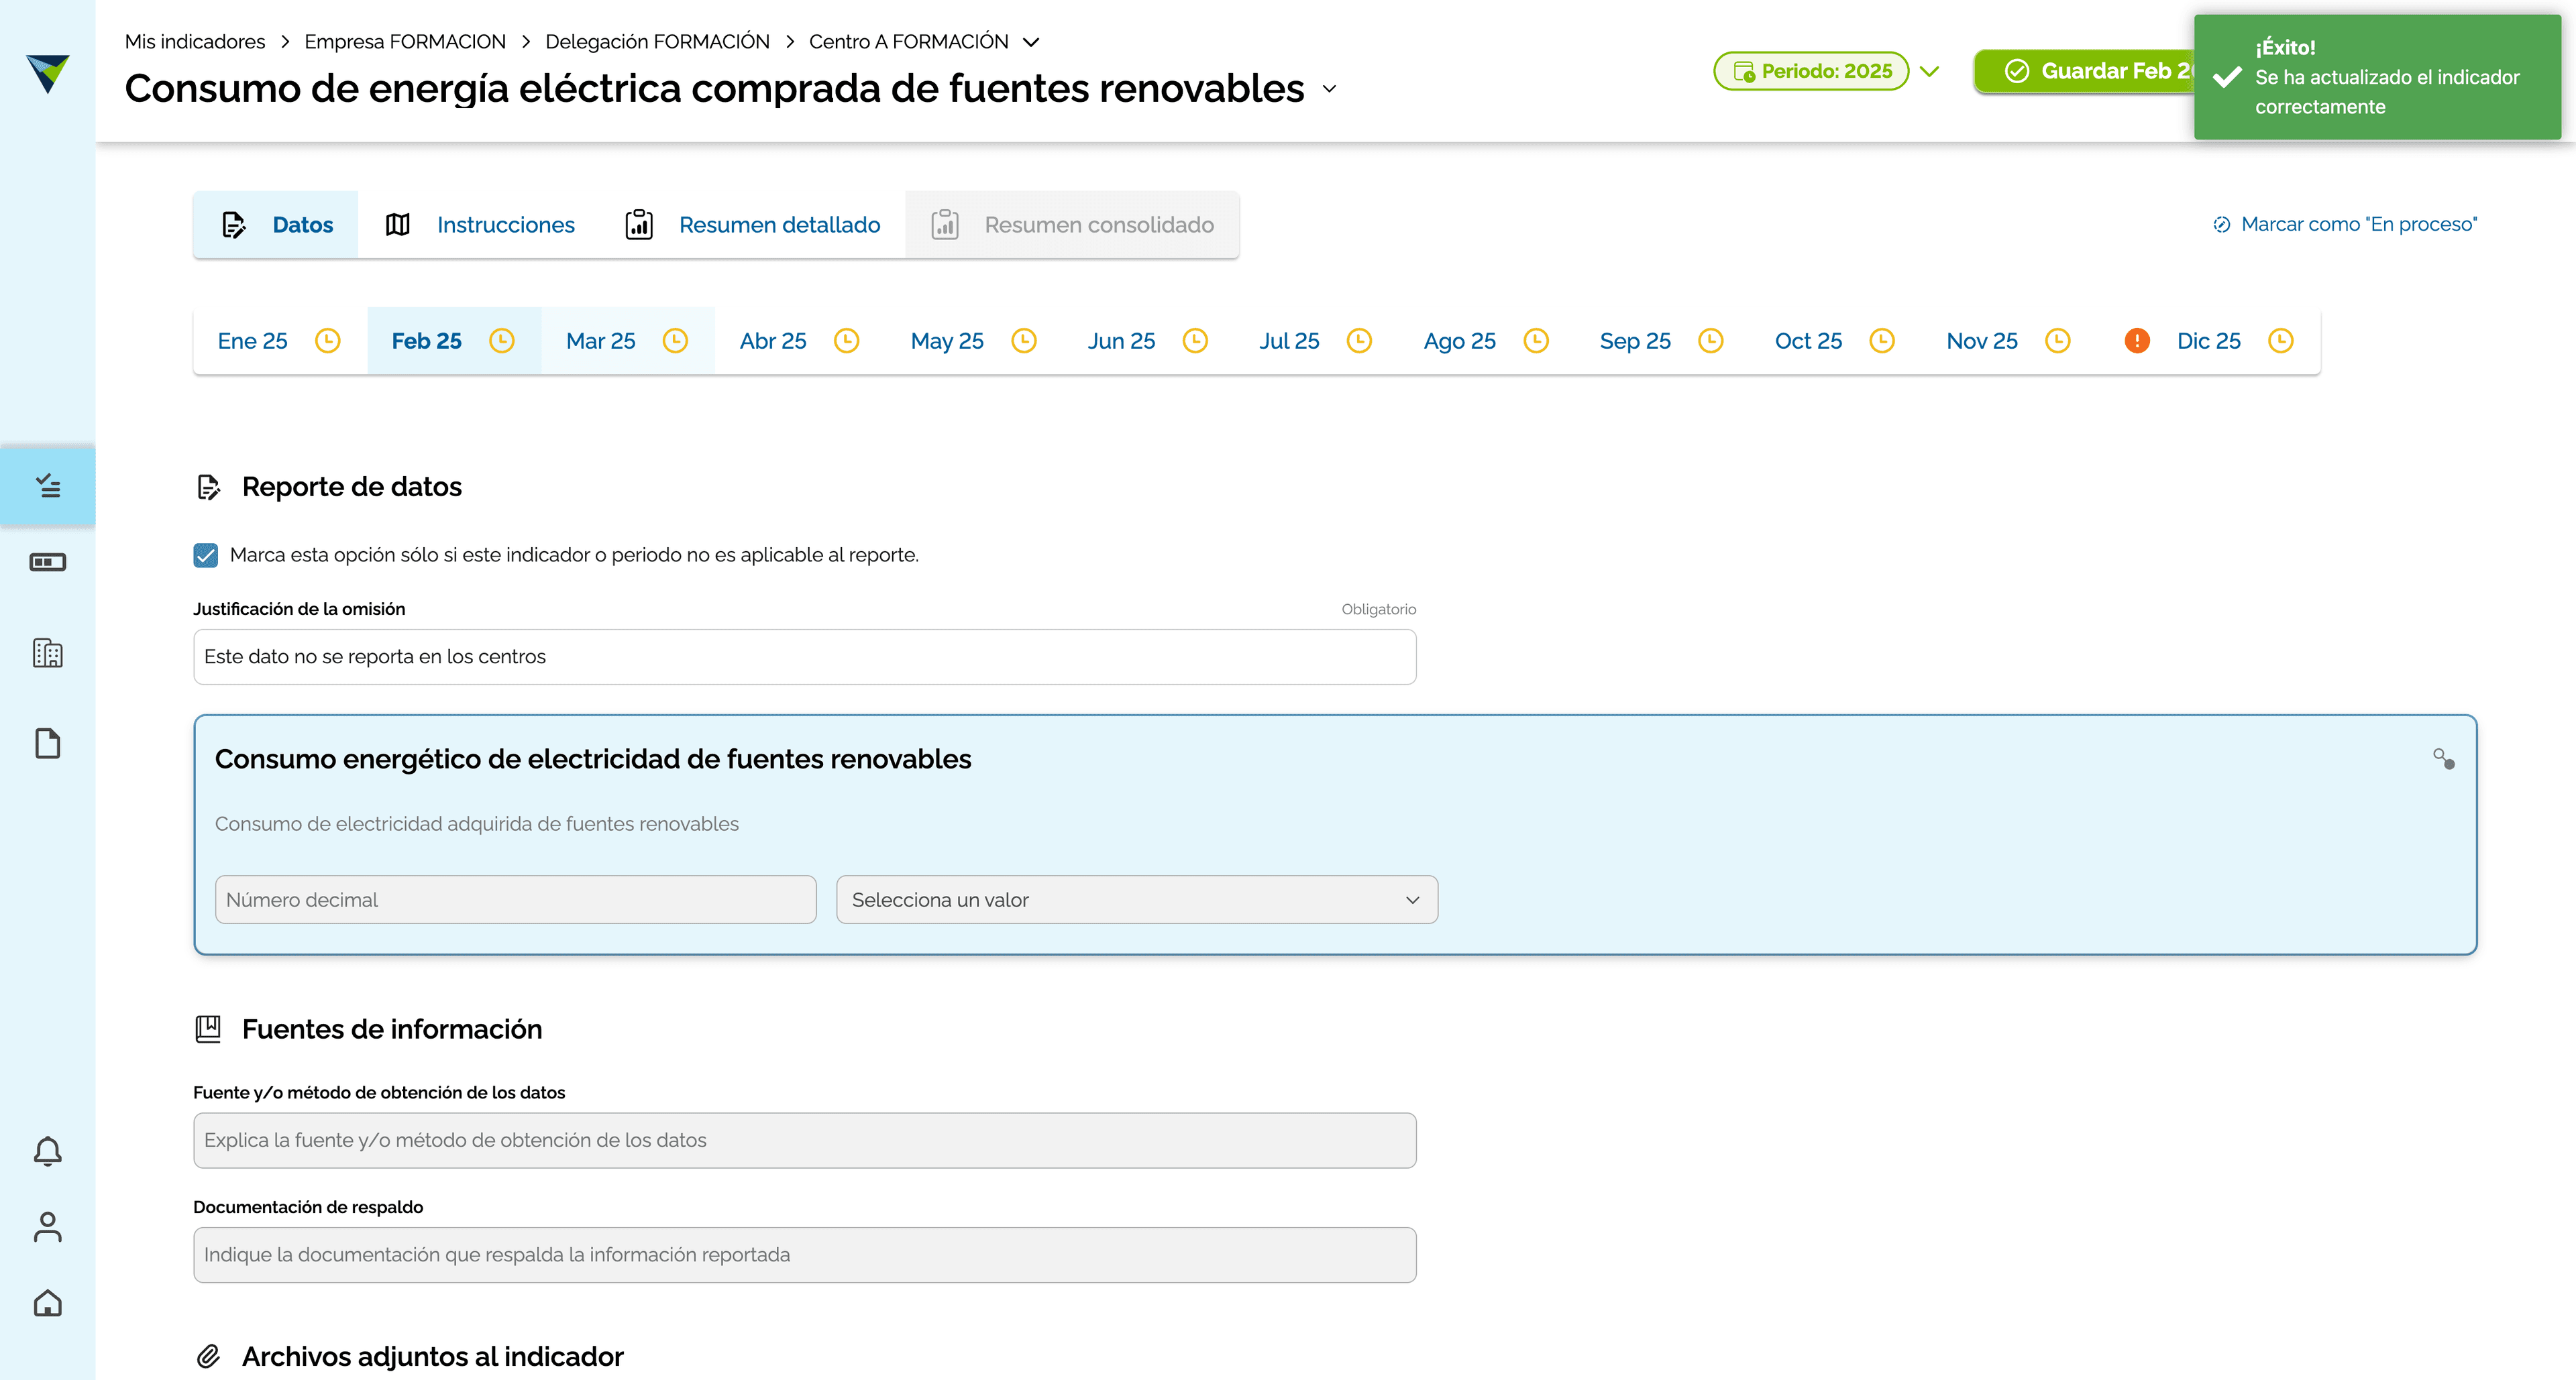Open the indicators checklist sidebar icon

(x=48, y=487)
